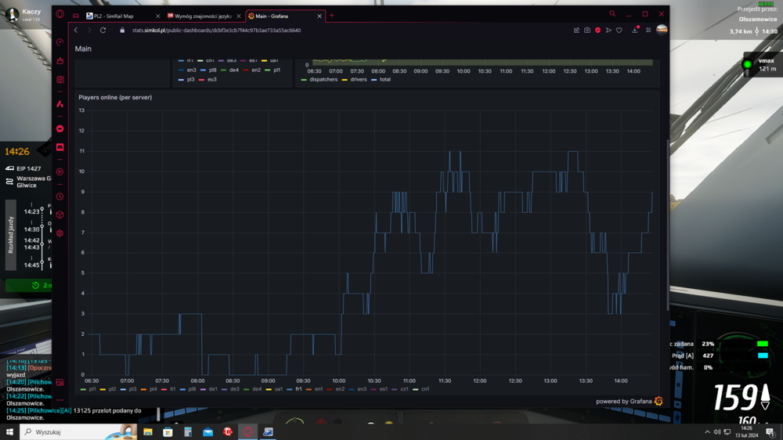783x440 pixels.
Task: Click the Opera browser search tabs icon
Action: [x=612, y=14]
